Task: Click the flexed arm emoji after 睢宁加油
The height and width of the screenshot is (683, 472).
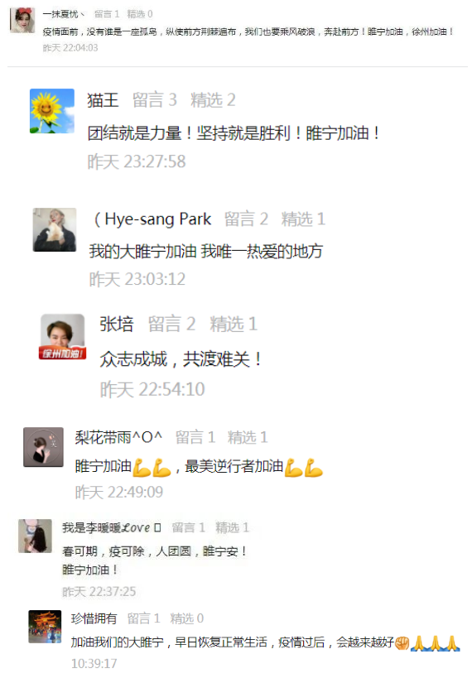Action: tap(142, 468)
